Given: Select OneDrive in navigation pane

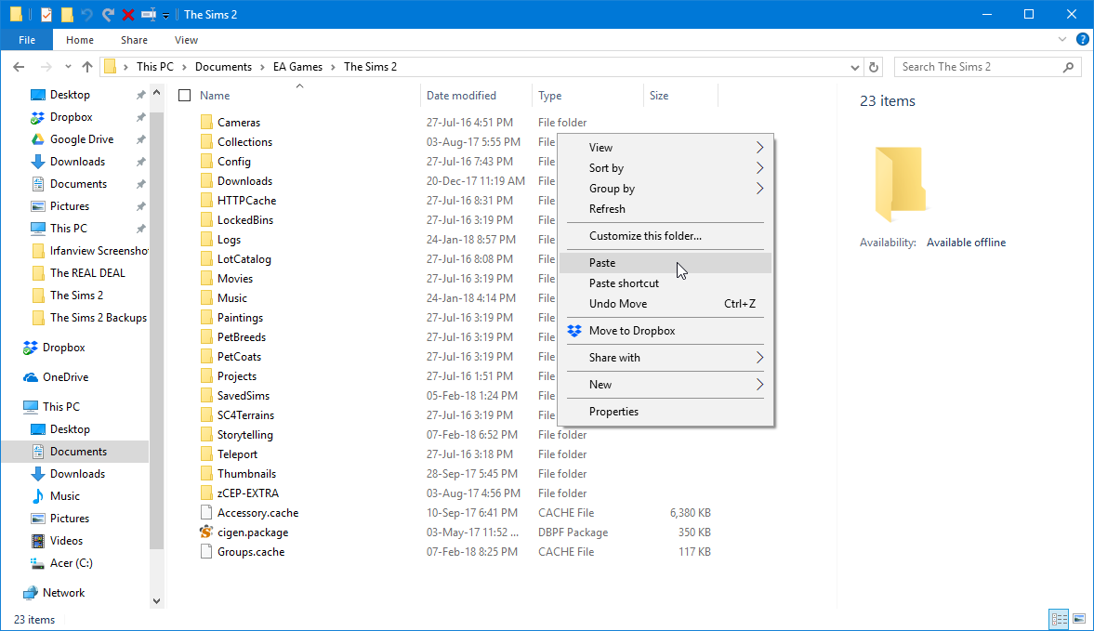Looking at the screenshot, I should 66,377.
